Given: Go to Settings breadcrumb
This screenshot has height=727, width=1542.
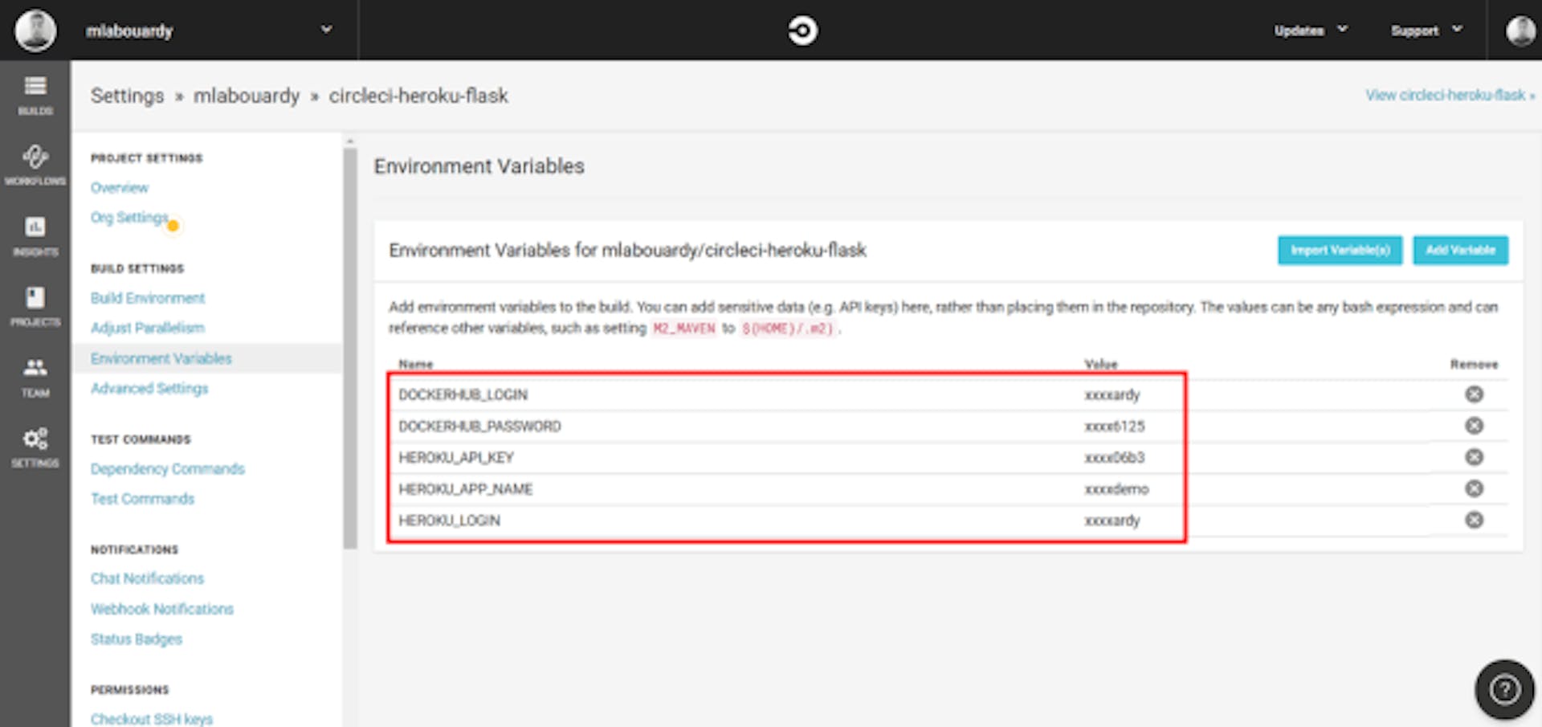Looking at the screenshot, I should (x=127, y=96).
